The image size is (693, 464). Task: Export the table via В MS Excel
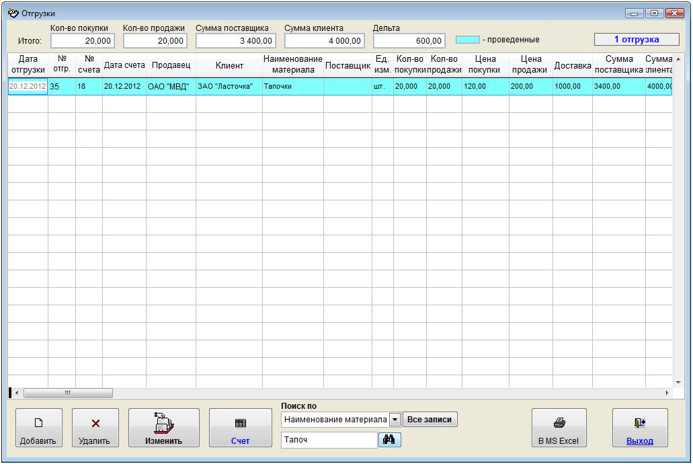559,428
